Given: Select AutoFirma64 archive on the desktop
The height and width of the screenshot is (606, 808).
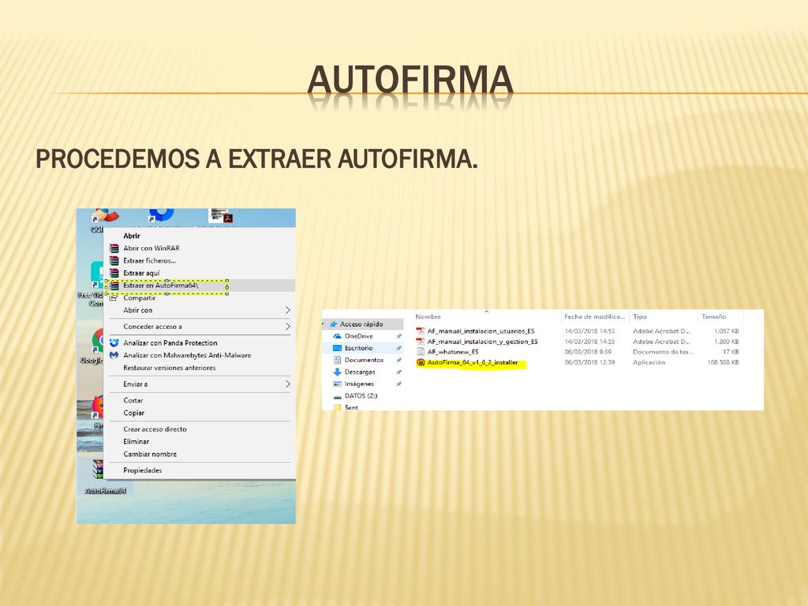Looking at the screenshot, I should click(105, 477).
